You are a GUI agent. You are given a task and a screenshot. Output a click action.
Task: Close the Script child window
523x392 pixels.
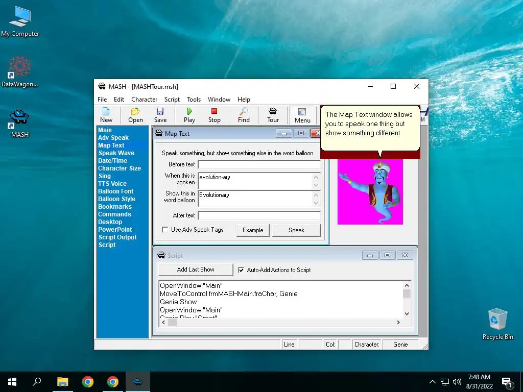pyautogui.click(x=405, y=255)
